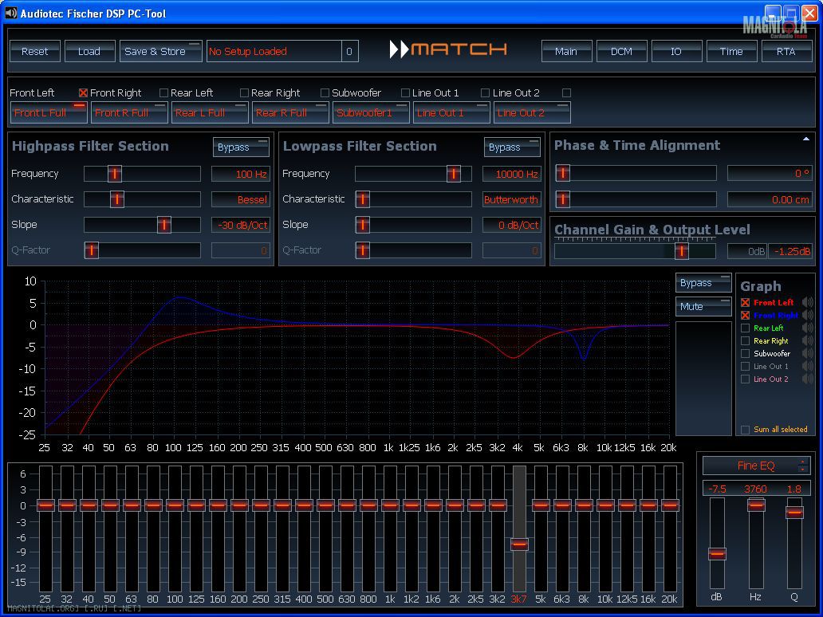This screenshot has height=617, width=823.
Task: Click the Highpass Characteristic slider handle
Action: pos(117,198)
